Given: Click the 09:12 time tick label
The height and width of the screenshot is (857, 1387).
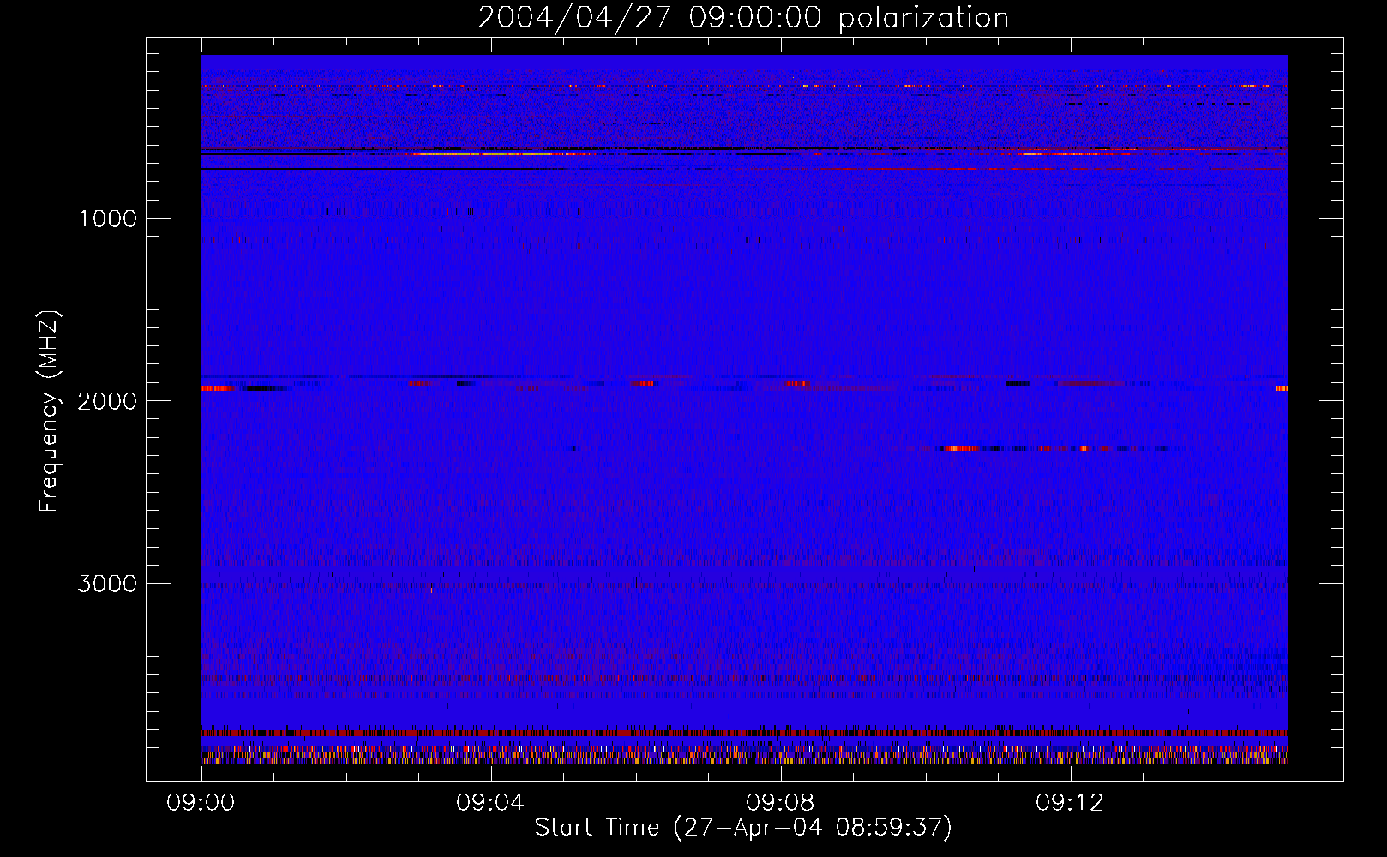Looking at the screenshot, I should point(1070,803).
